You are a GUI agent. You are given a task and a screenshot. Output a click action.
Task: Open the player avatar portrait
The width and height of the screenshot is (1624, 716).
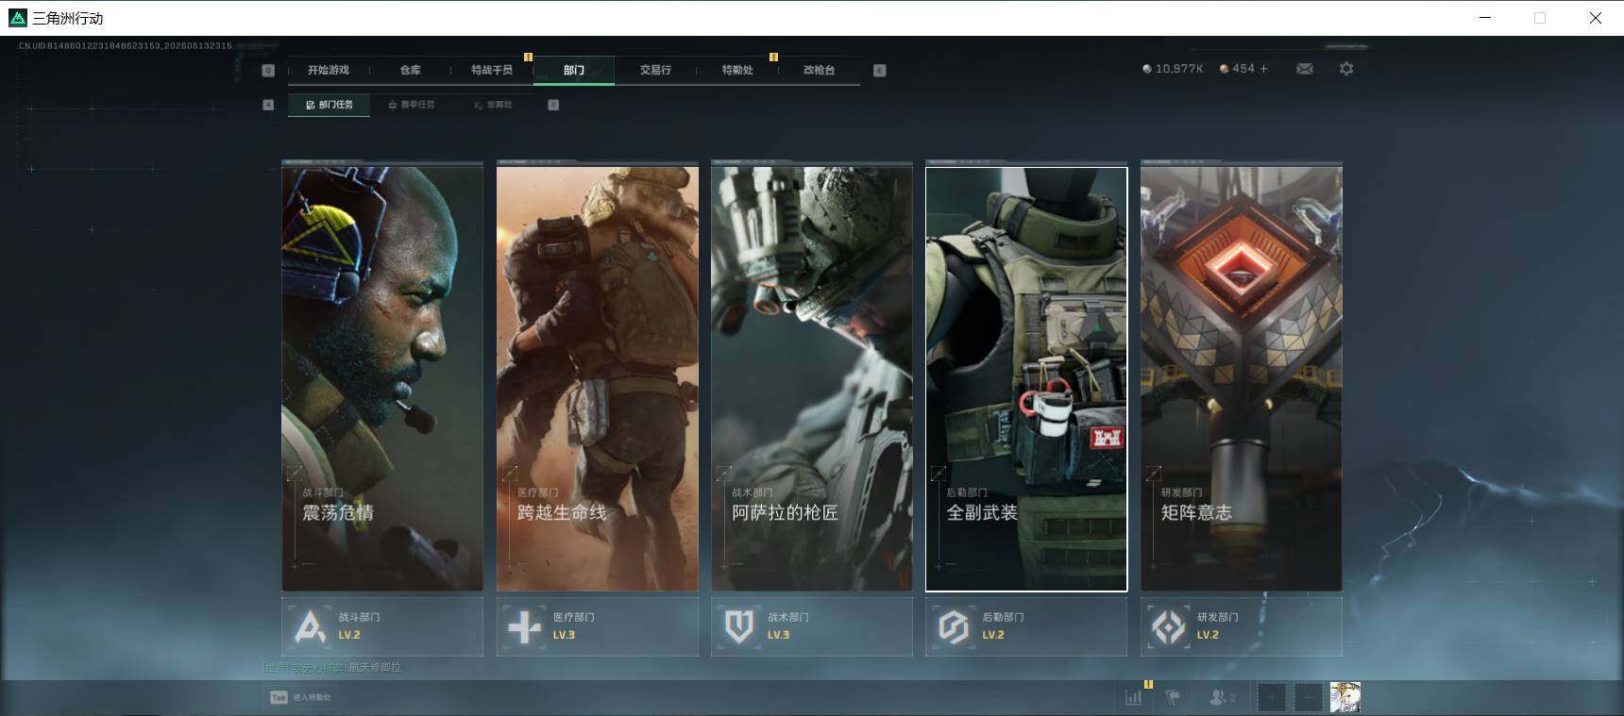tap(1345, 698)
